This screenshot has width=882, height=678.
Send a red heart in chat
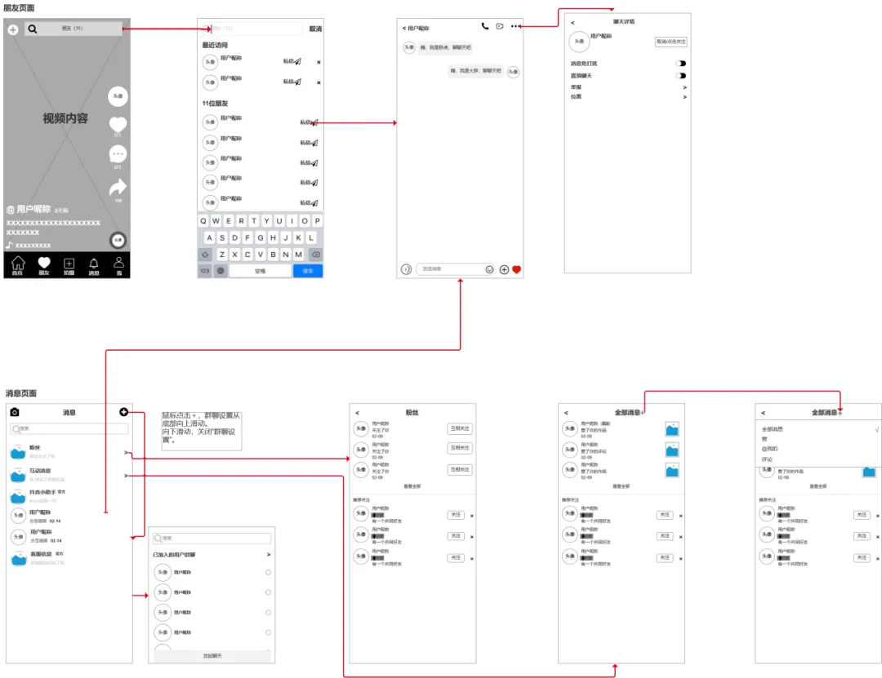point(516,269)
